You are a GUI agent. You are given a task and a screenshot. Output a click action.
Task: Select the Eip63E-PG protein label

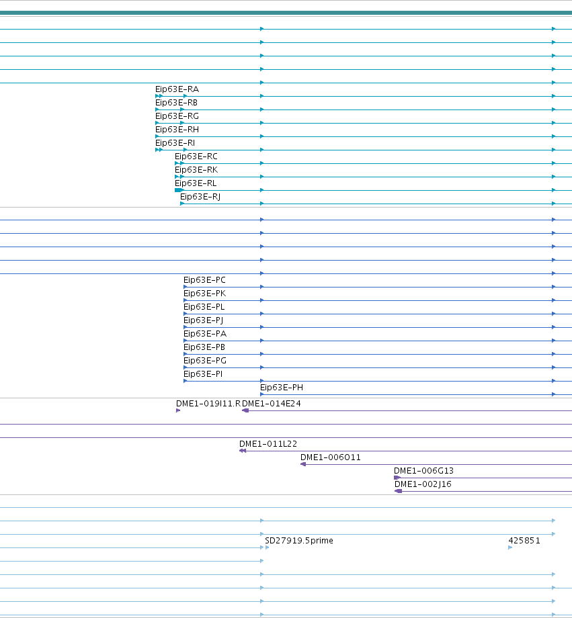click(205, 360)
